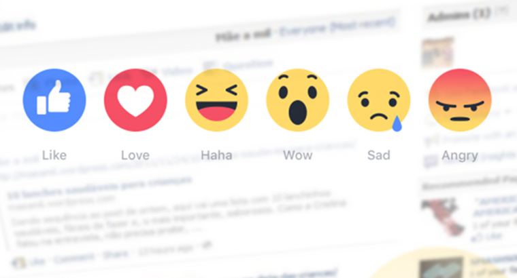Image resolution: width=517 pixels, height=278 pixels.
Task: Choose the red Angry reaction face
Action: click(460, 100)
